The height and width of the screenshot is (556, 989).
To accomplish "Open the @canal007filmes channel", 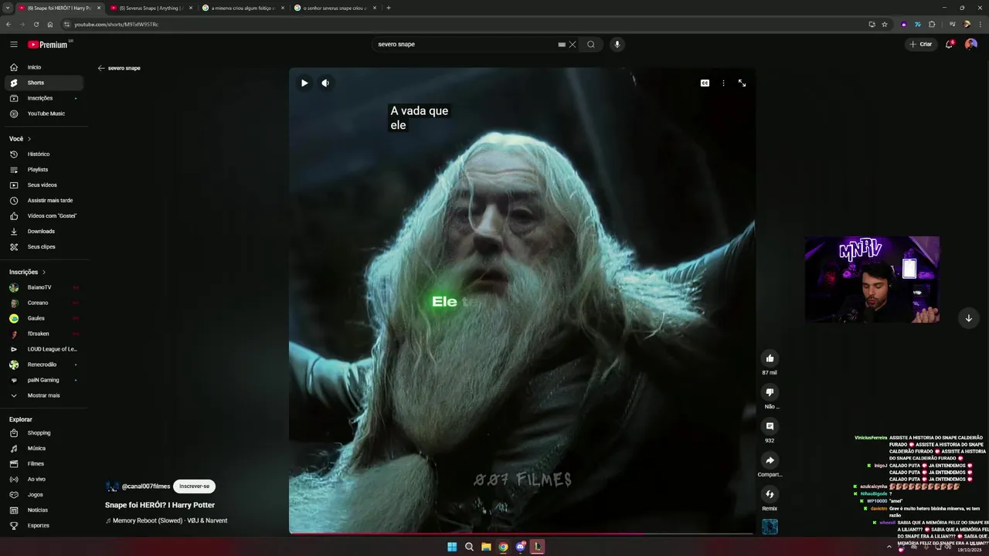I will coord(145,486).
